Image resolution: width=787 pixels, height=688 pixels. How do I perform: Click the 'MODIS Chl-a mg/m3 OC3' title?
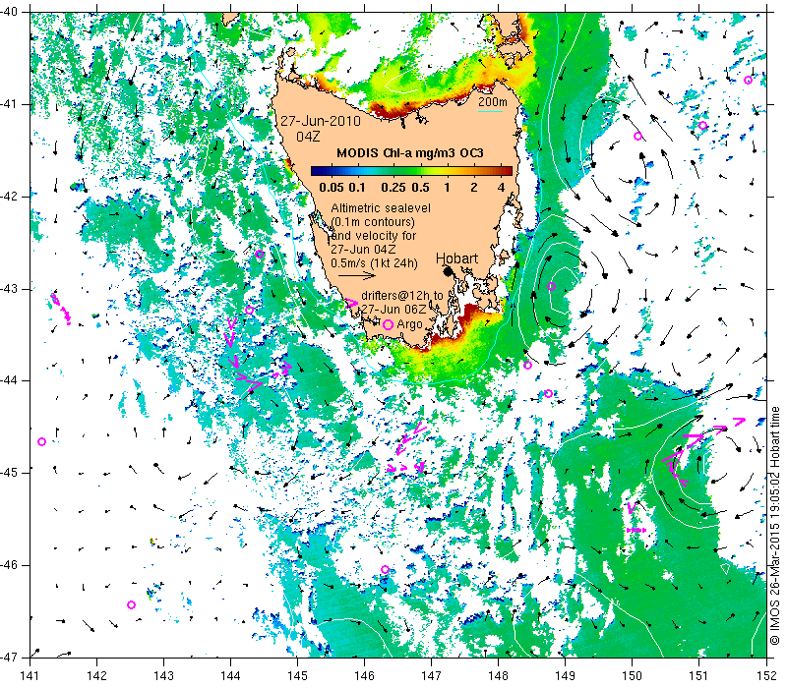point(410,153)
